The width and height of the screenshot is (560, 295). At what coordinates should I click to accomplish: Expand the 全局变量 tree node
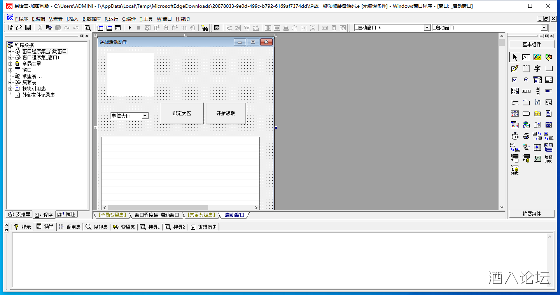(10, 64)
